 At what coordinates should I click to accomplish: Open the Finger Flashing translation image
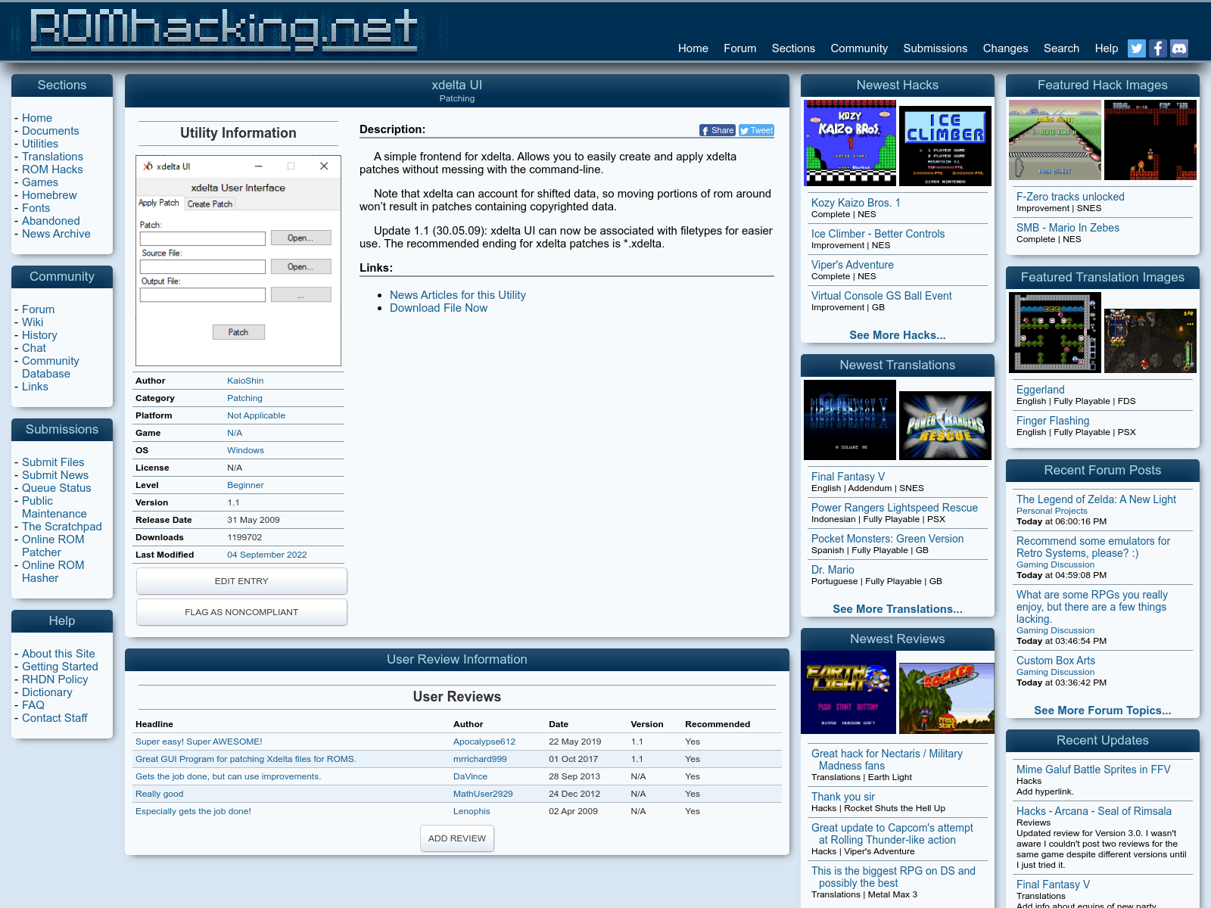(x=1150, y=340)
